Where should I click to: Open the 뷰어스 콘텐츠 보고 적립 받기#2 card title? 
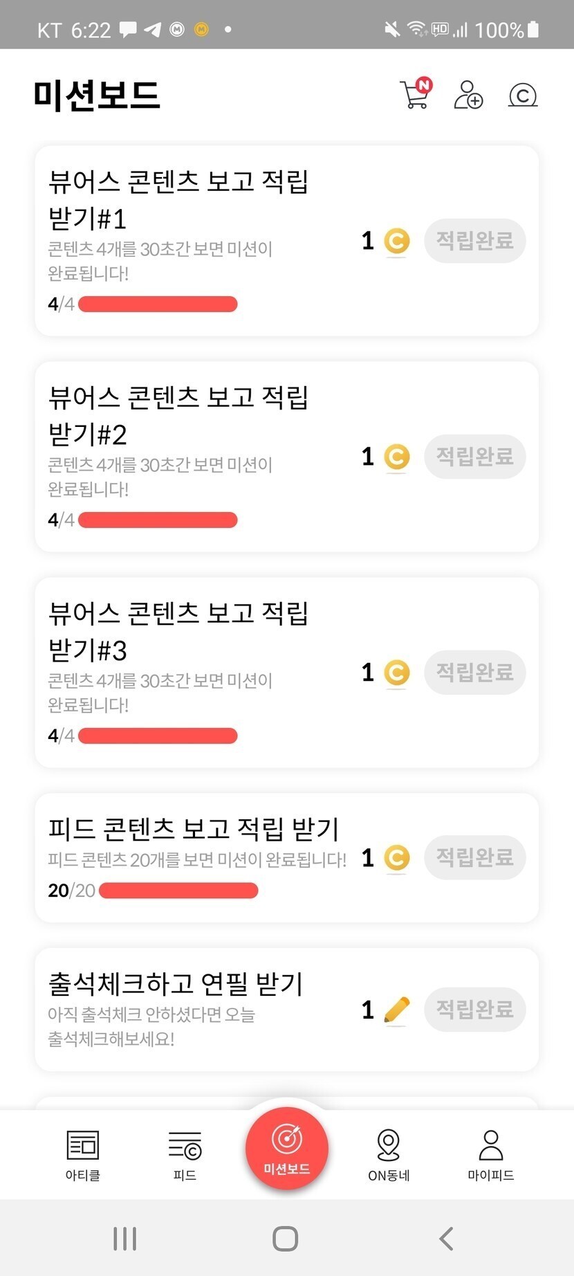(178, 415)
